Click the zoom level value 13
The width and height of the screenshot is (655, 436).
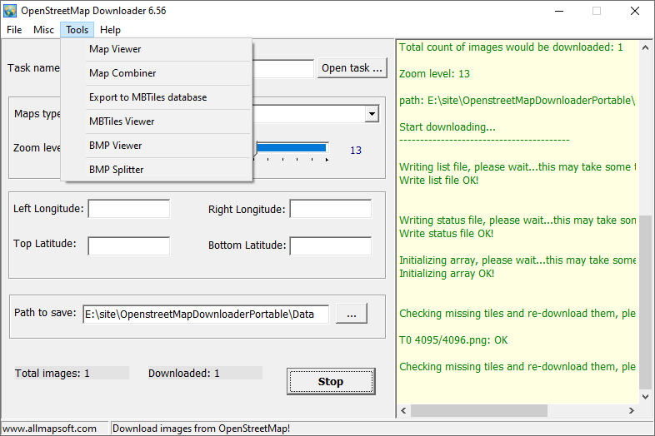click(x=356, y=151)
